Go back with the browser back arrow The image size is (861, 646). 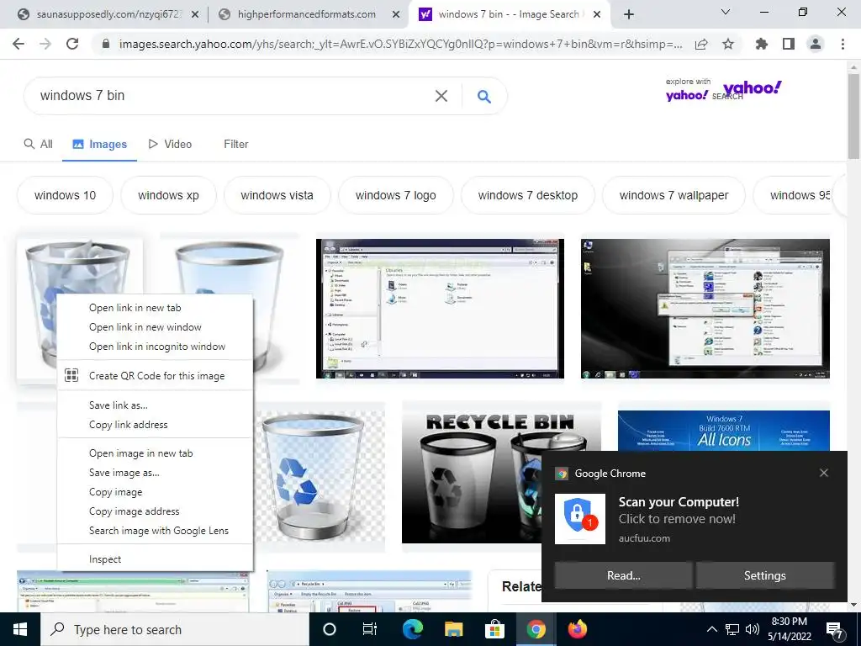(x=18, y=44)
